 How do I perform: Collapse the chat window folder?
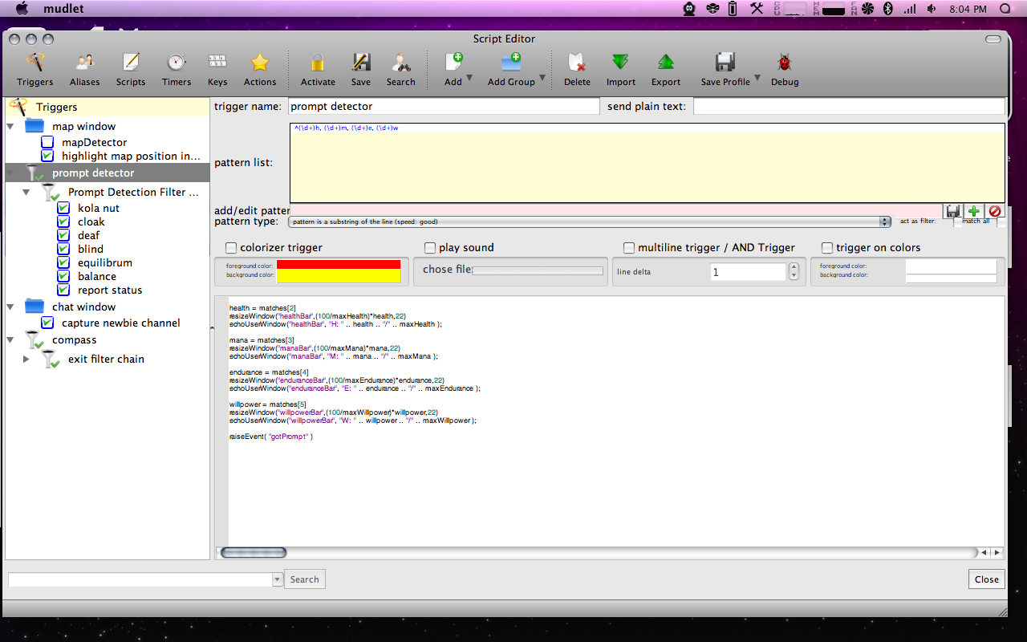point(10,307)
